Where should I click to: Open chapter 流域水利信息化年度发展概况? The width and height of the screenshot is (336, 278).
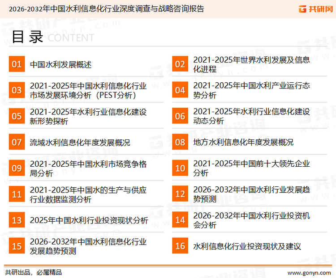[80, 143]
